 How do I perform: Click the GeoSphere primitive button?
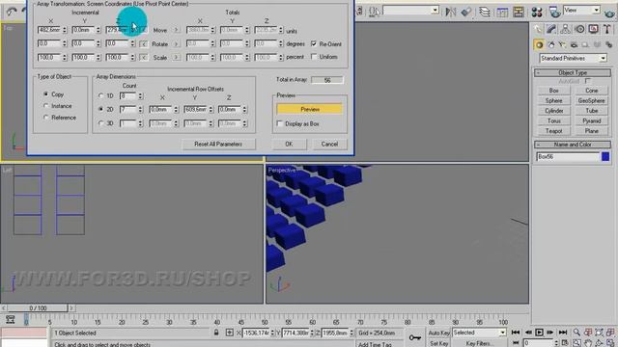(x=591, y=100)
